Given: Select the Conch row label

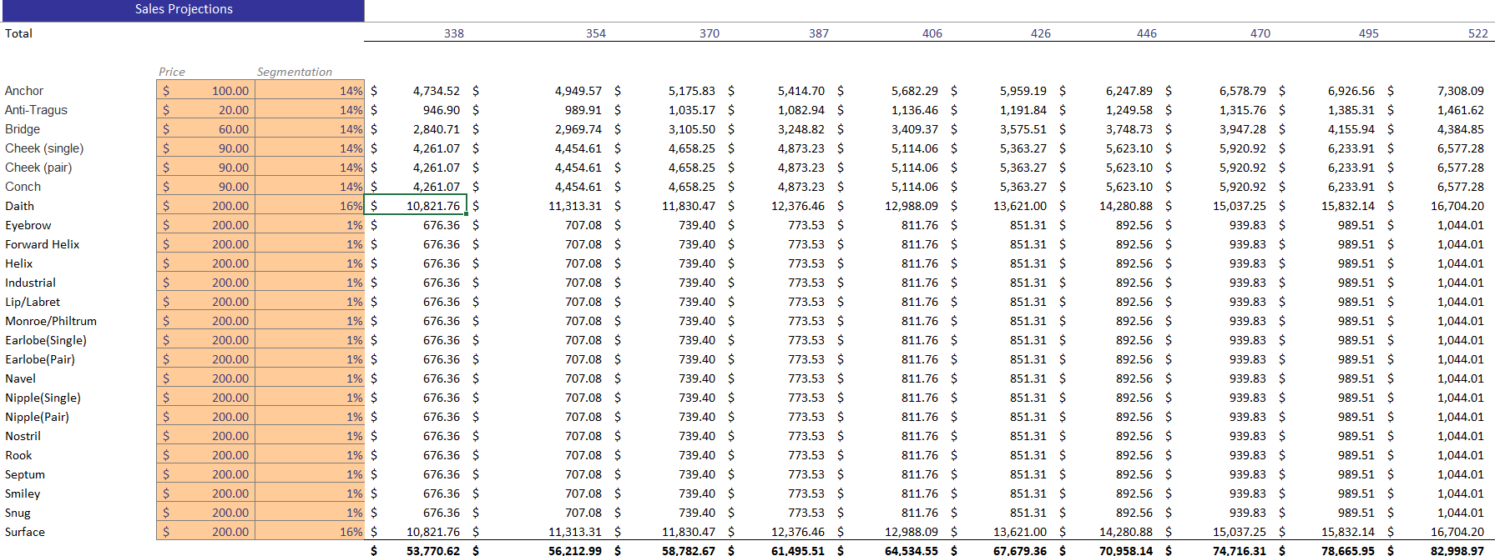Looking at the screenshot, I should coord(23,187).
